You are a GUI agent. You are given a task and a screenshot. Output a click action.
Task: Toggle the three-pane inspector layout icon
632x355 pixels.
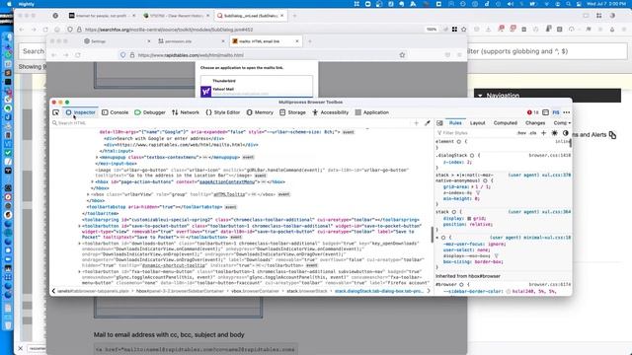coord(439,123)
